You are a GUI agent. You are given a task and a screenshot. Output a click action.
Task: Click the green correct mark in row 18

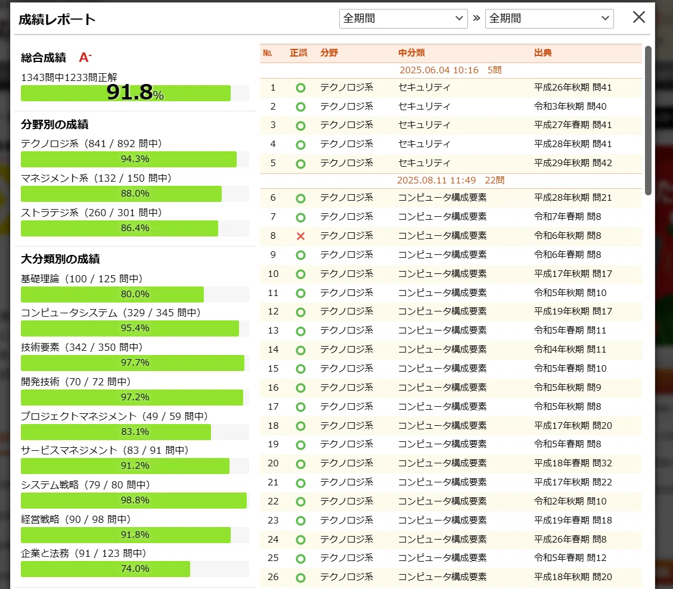coord(300,426)
